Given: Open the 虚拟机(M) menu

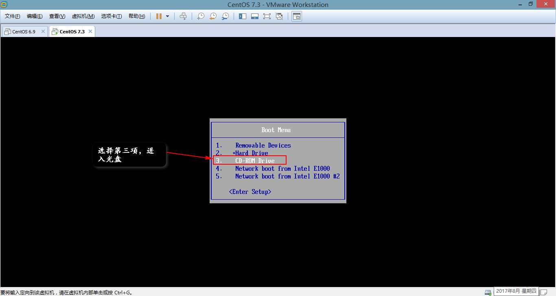Looking at the screenshot, I should tap(83, 16).
